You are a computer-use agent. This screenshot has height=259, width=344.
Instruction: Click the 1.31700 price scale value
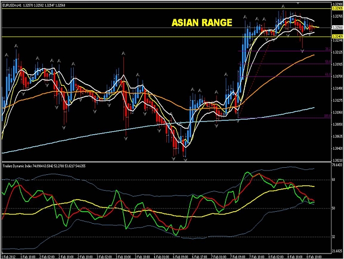click(x=337, y=76)
